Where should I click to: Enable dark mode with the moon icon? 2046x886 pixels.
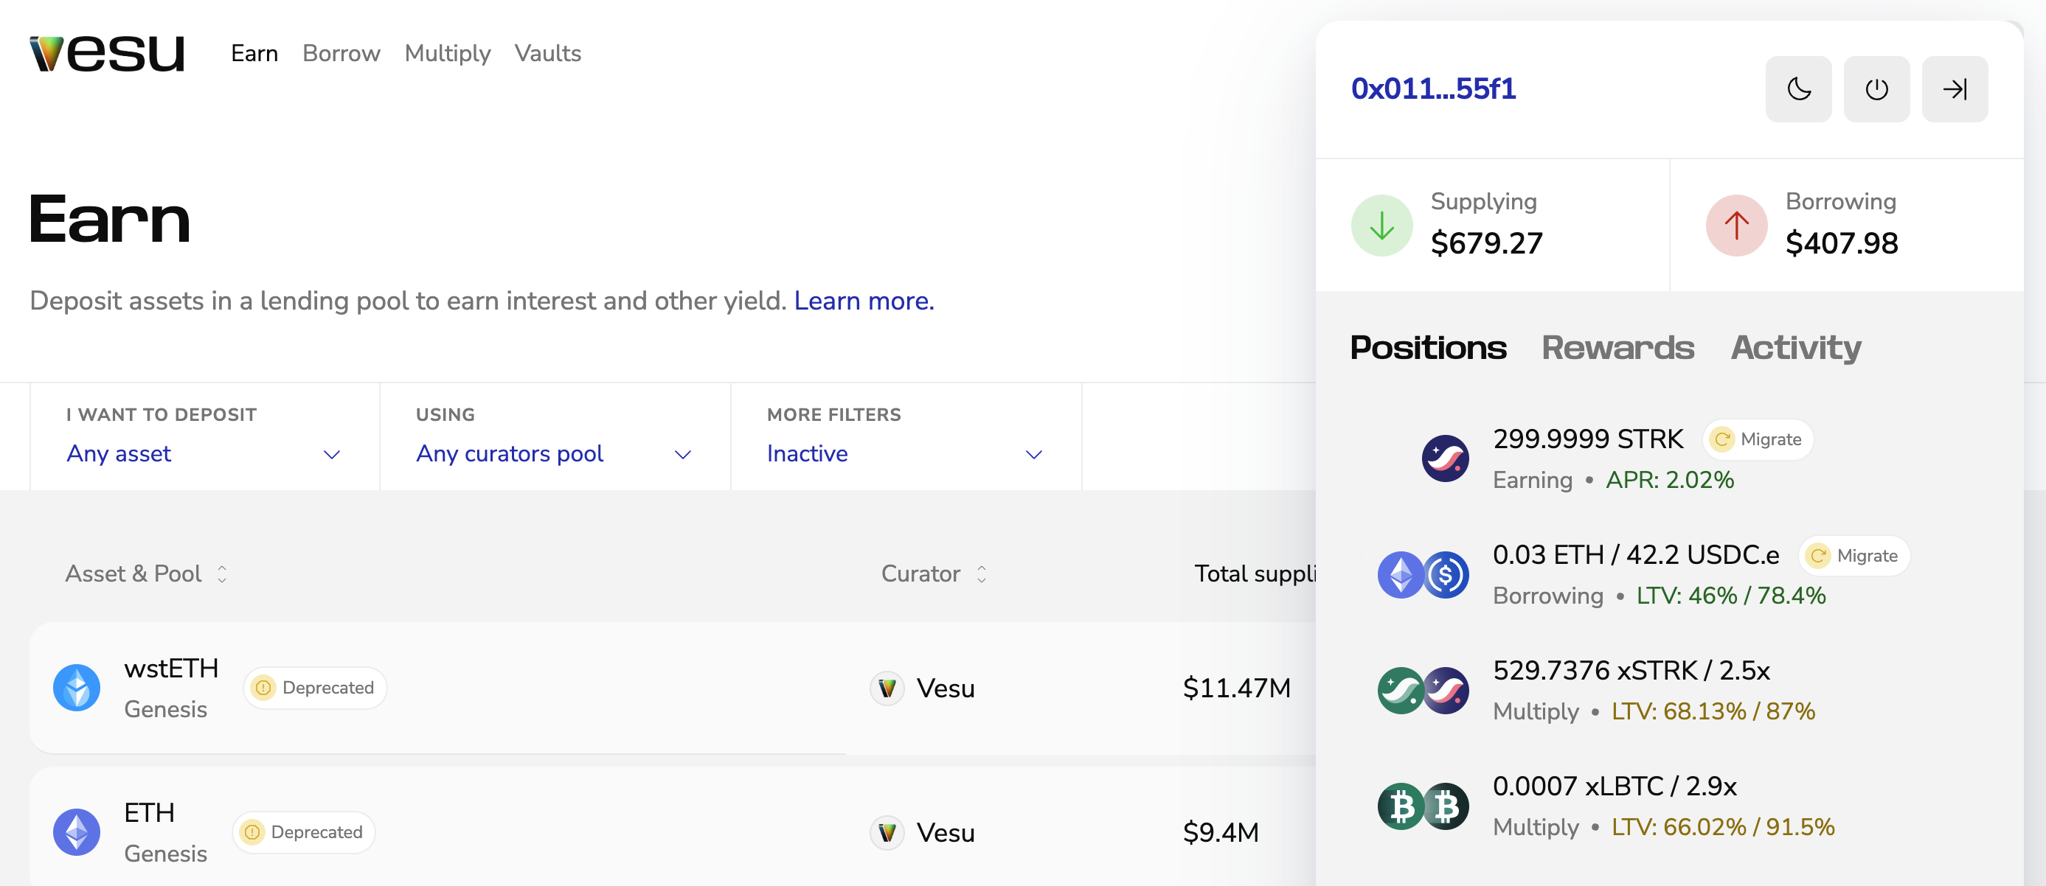click(x=1798, y=89)
